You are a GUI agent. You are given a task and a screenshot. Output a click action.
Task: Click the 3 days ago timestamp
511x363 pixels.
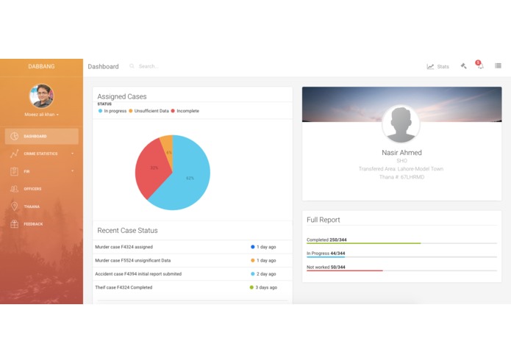(266, 287)
